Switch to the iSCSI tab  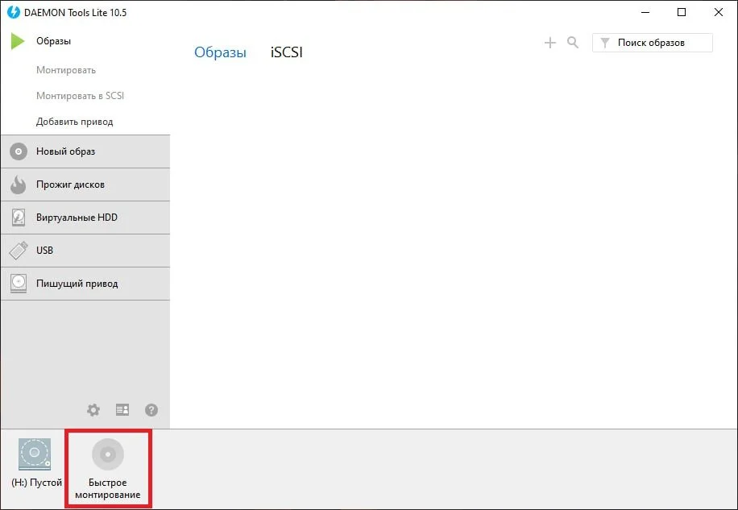287,52
